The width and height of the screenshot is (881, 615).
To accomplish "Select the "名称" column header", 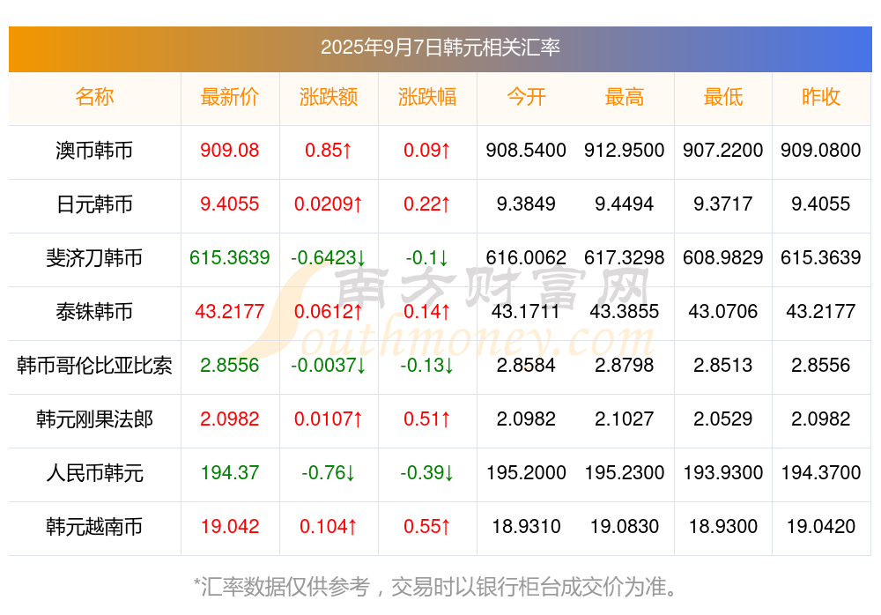I will 94,97.
